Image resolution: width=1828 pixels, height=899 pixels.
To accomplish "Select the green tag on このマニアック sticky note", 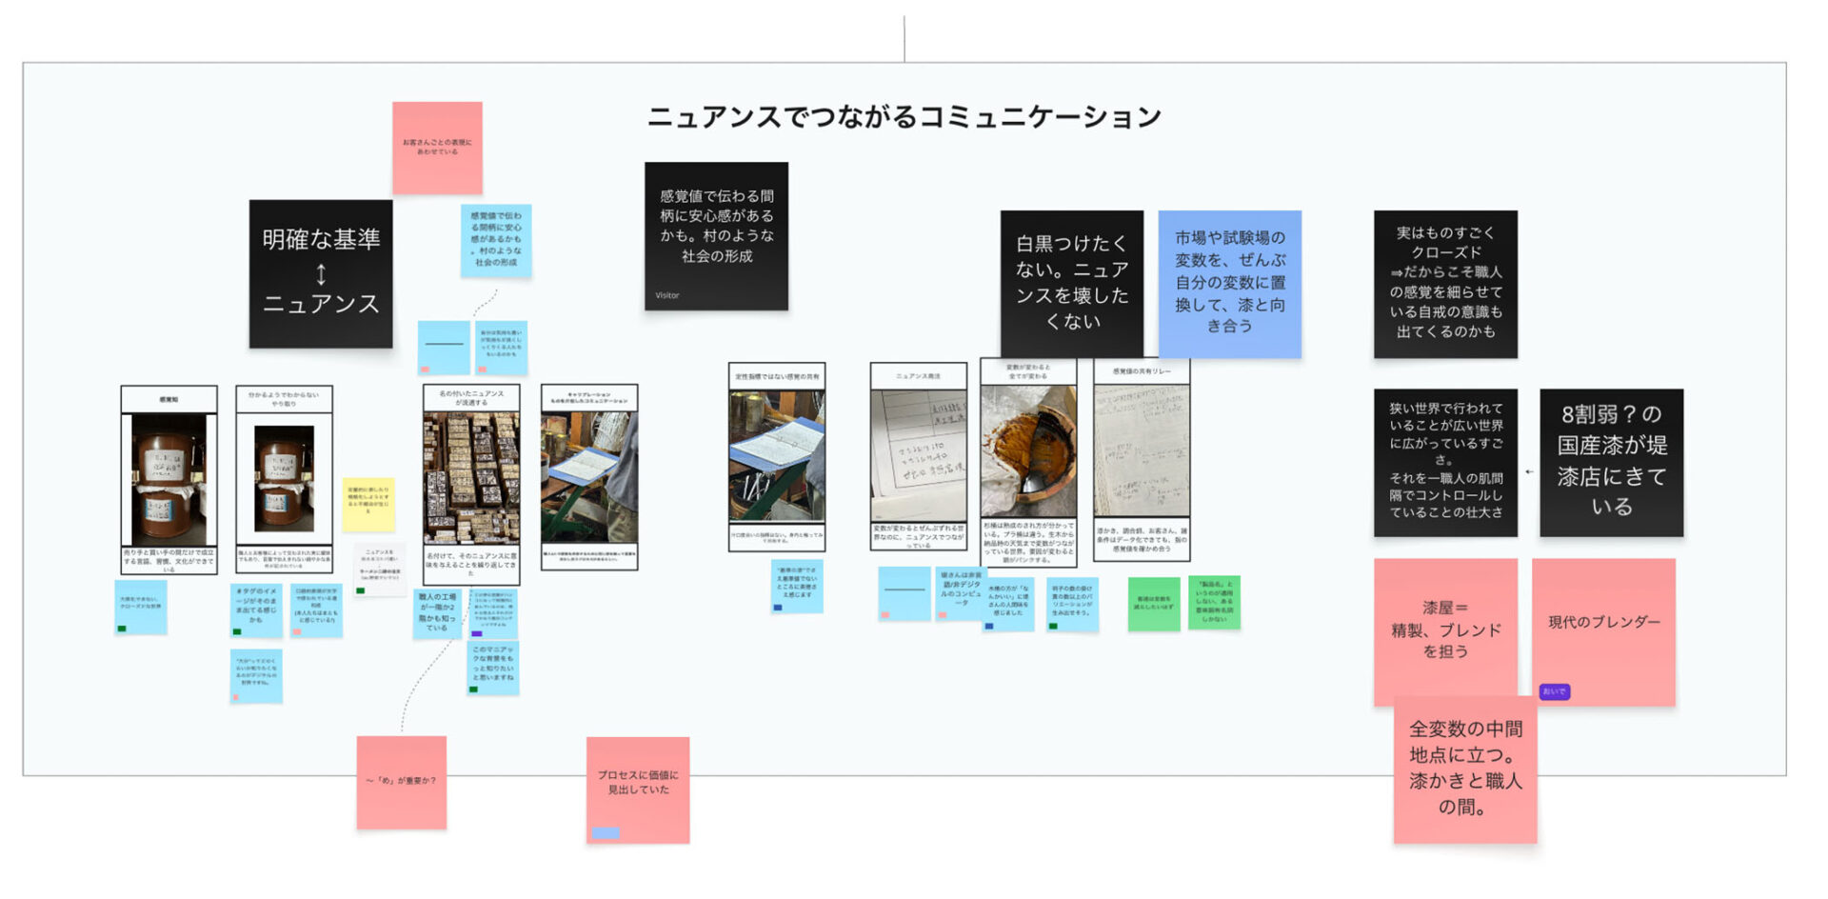I will click(x=474, y=689).
